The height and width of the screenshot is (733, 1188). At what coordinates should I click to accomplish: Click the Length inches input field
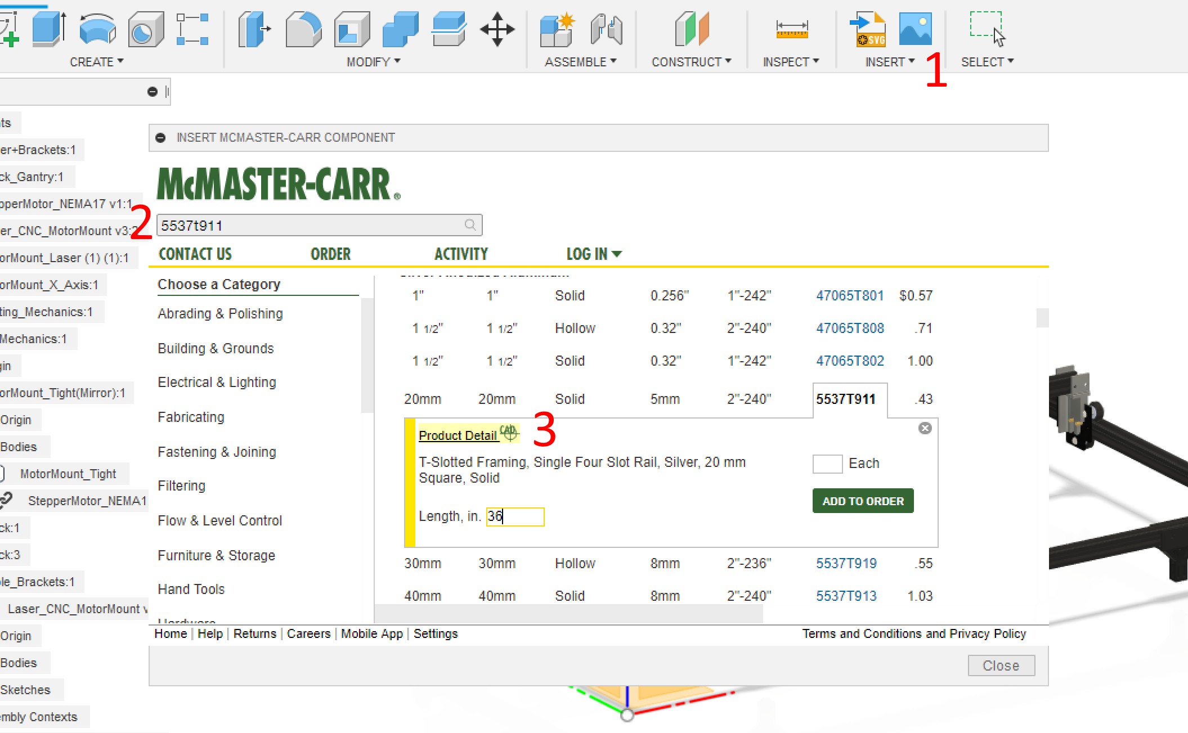coord(515,516)
